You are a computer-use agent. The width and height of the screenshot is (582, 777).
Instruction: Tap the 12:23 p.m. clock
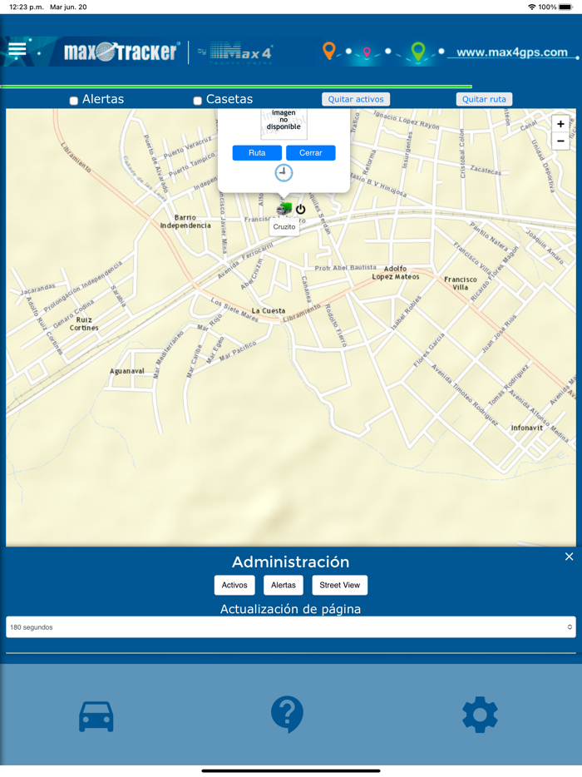pos(27,7)
